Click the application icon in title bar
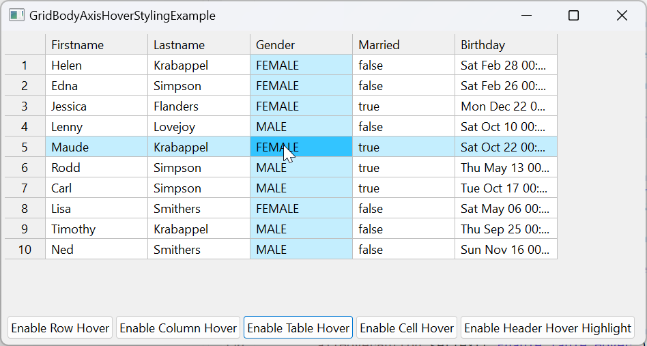Image resolution: width=647 pixels, height=346 pixels. pos(16,15)
